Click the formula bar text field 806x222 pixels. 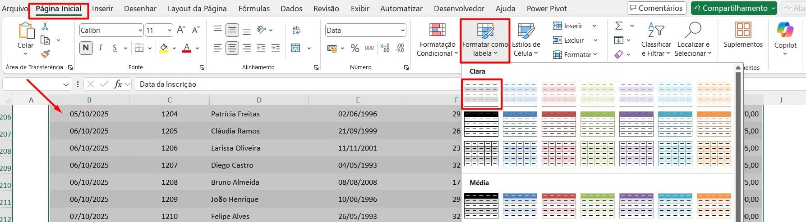click(x=293, y=84)
